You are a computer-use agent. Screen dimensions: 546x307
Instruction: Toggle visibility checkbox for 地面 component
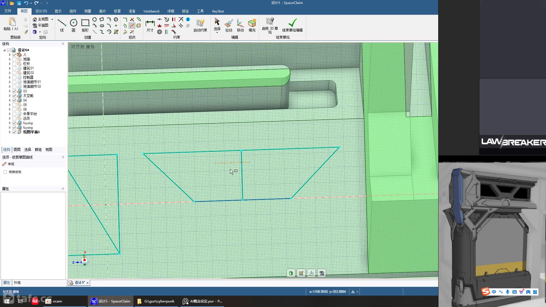(x=14, y=59)
